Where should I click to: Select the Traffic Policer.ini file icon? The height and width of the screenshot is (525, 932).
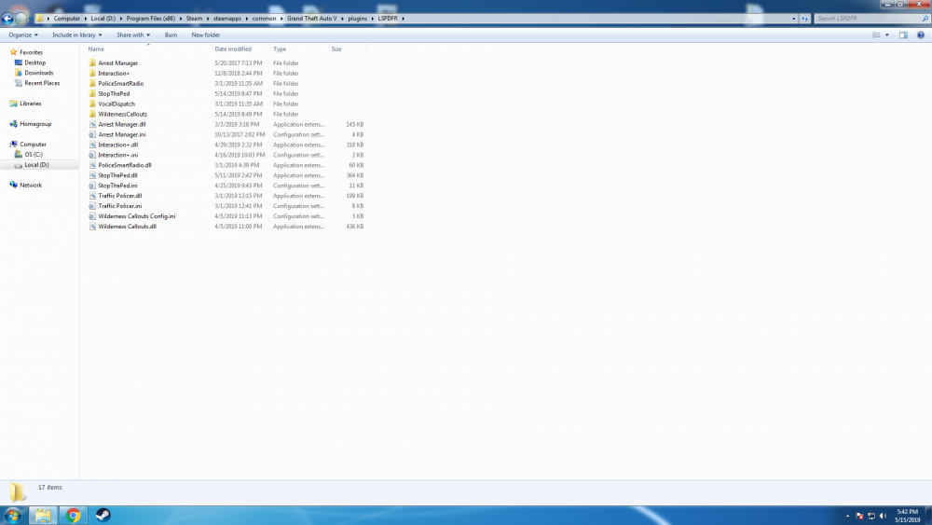point(92,206)
